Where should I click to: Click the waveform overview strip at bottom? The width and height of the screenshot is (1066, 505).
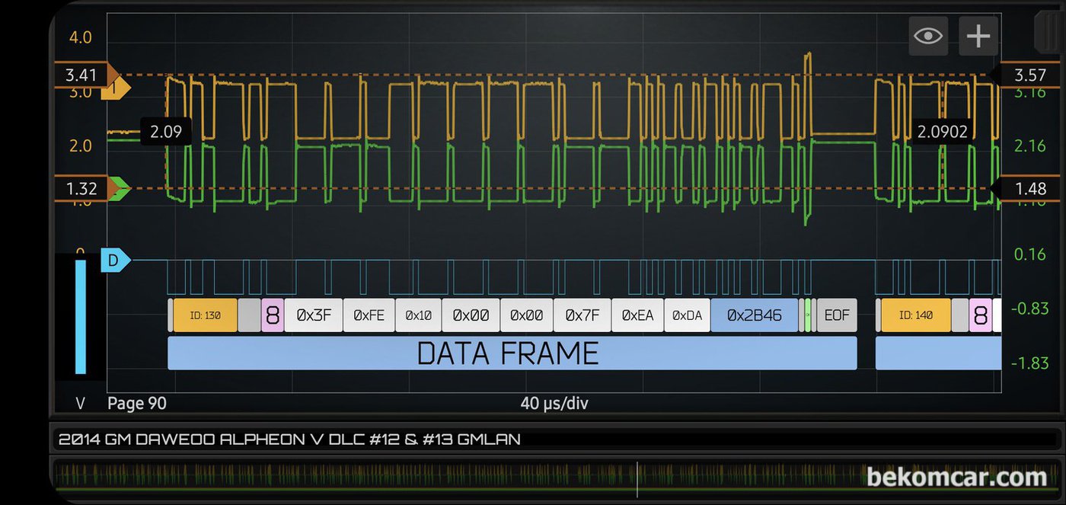pyautogui.click(x=533, y=477)
